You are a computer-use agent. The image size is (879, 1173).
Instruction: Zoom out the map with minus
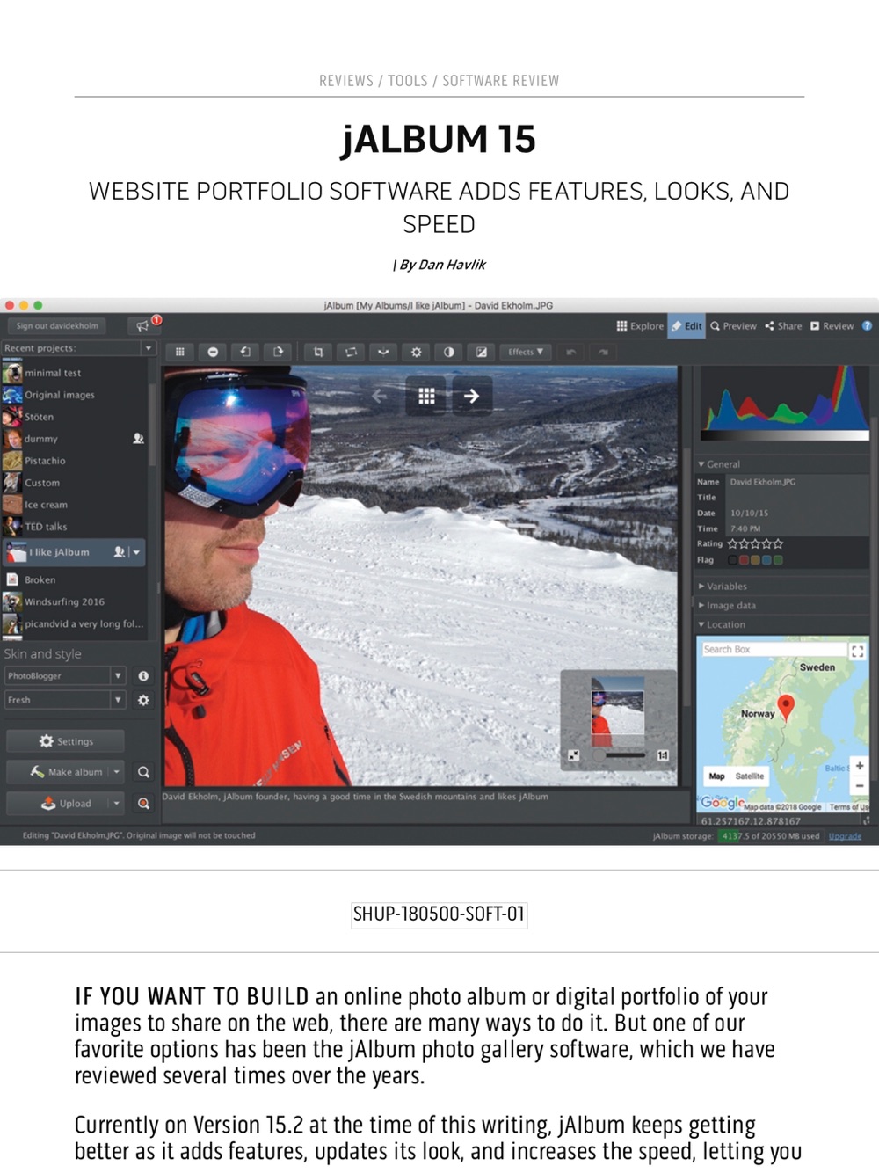(859, 785)
